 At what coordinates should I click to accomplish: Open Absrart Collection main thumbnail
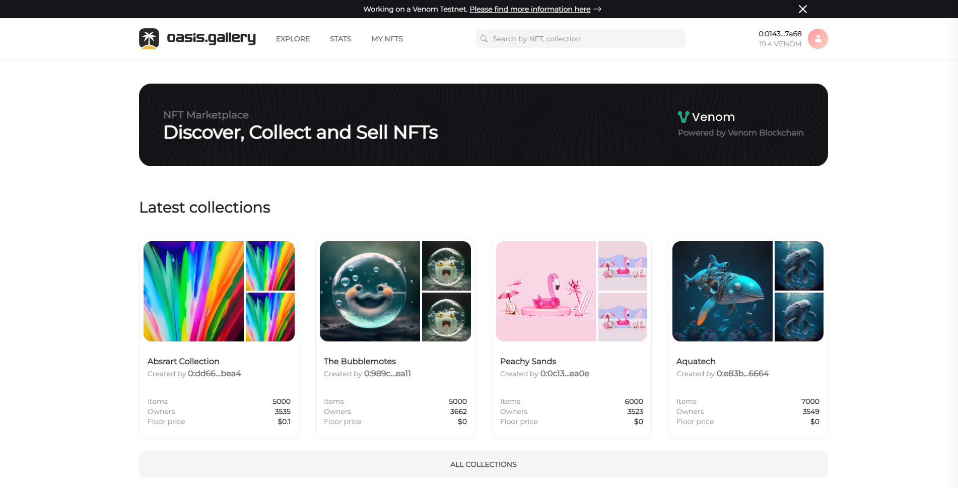(193, 291)
